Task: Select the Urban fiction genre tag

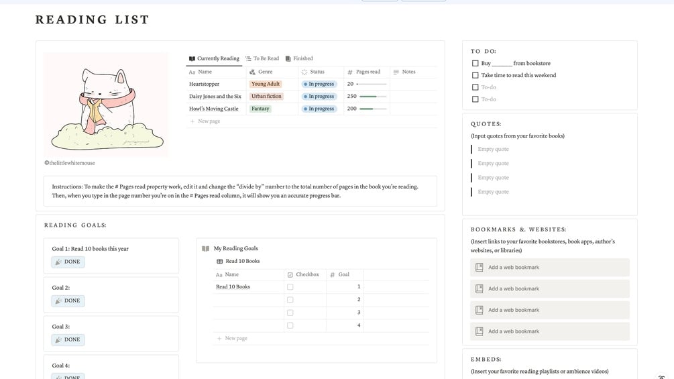Action: click(266, 96)
